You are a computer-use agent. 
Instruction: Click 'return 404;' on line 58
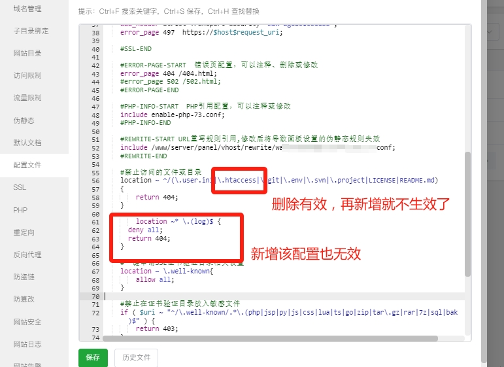pyautogui.click(x=157, y=197)
